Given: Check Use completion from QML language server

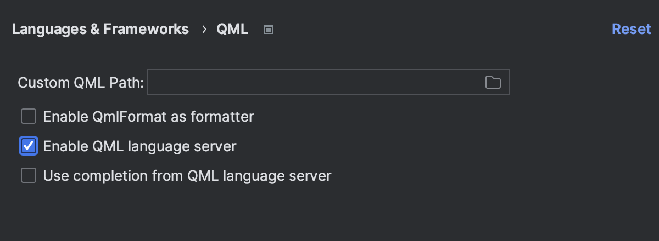Looking at the screenshot, I should (x=29, y=176).
